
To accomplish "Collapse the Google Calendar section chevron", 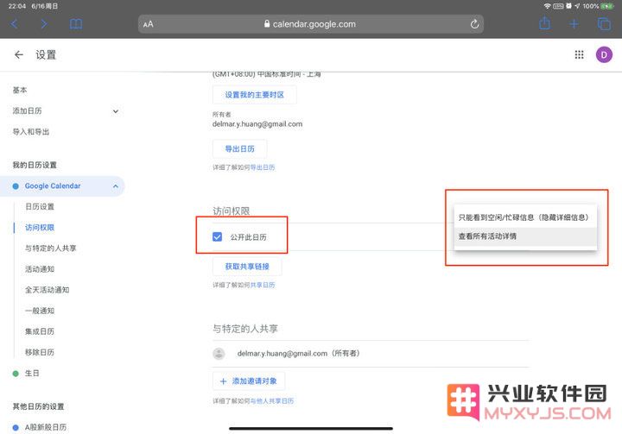I will pos(116,186).
